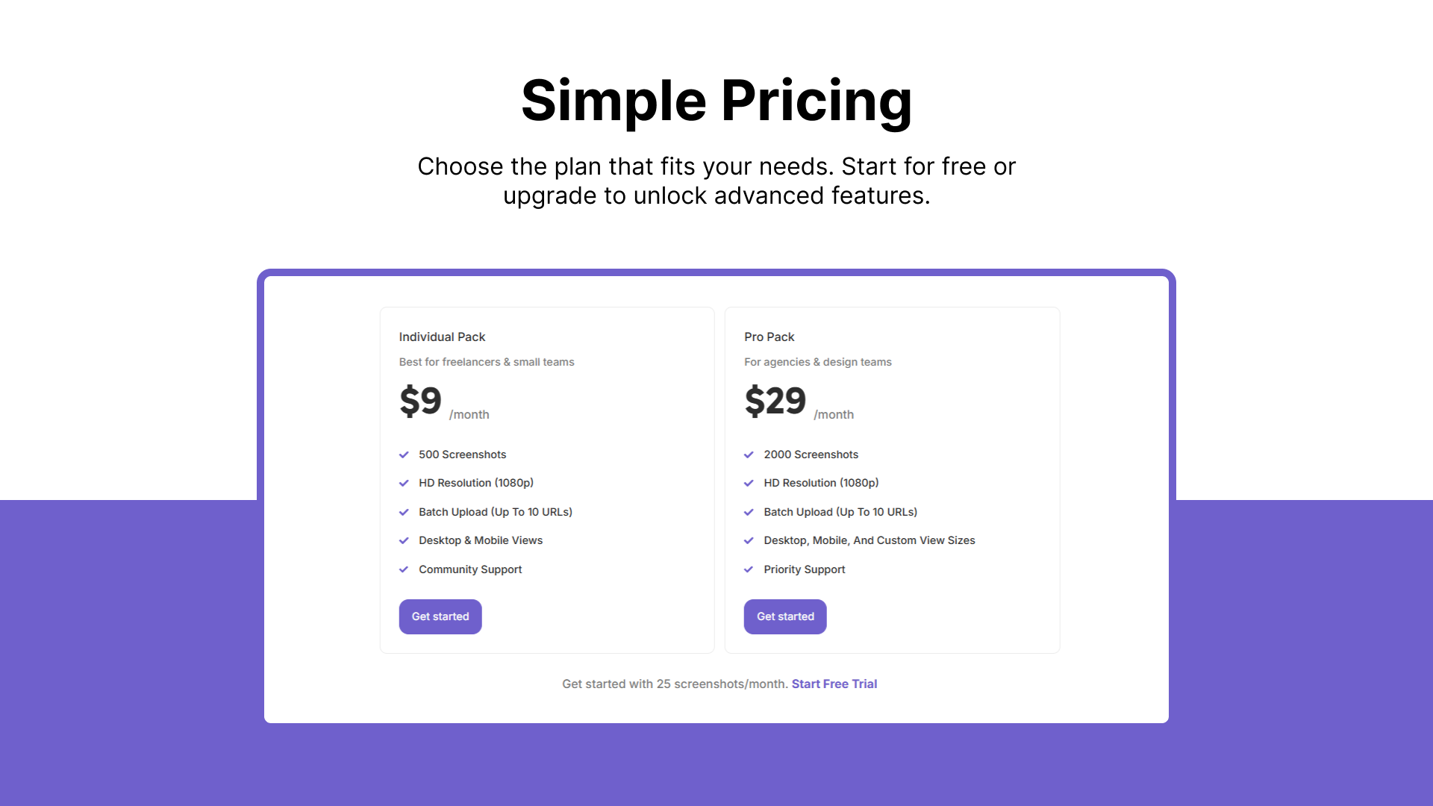Click Get started under Pro Pack
Viewport: 1433px width, 806px height.
point(784,616)
